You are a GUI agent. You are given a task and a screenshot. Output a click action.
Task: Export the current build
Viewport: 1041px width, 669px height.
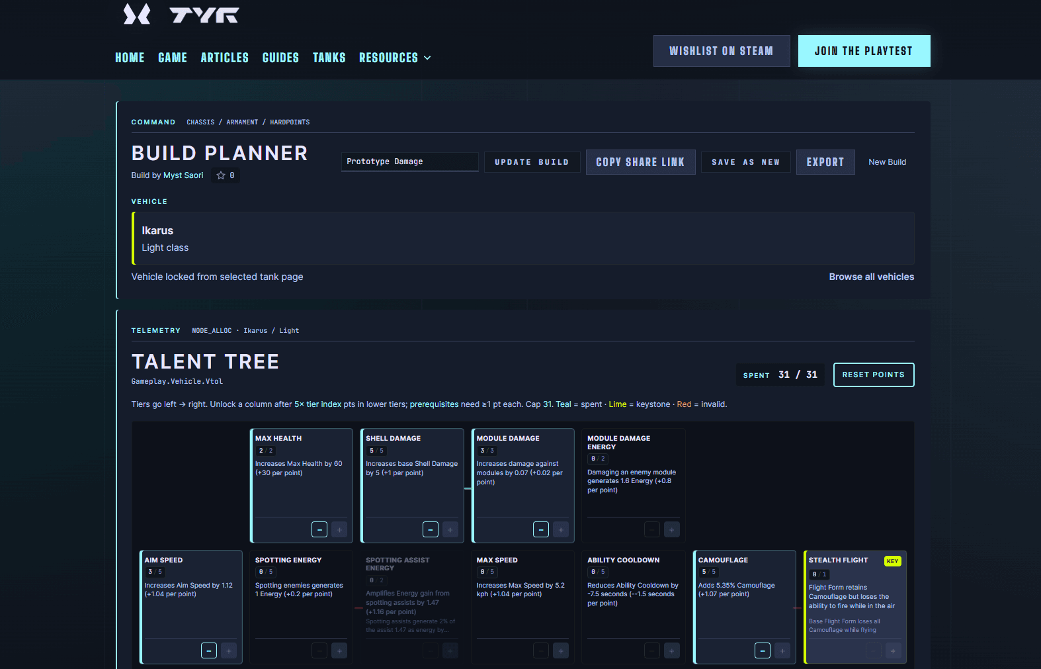(x=825, y=162)
